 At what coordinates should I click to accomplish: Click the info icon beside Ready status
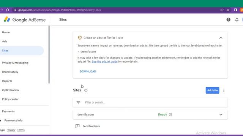coord(170,114)
